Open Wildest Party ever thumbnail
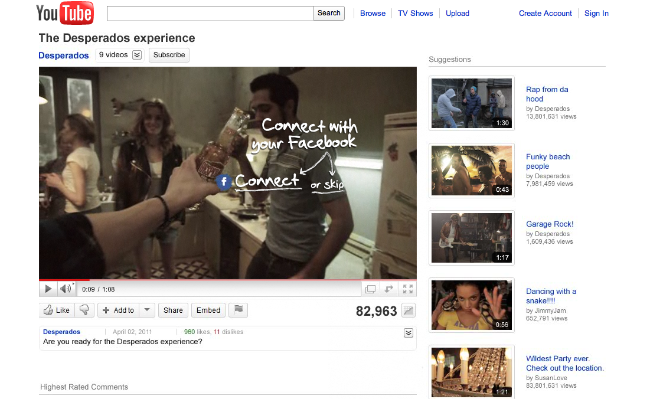 coord(472,372)
